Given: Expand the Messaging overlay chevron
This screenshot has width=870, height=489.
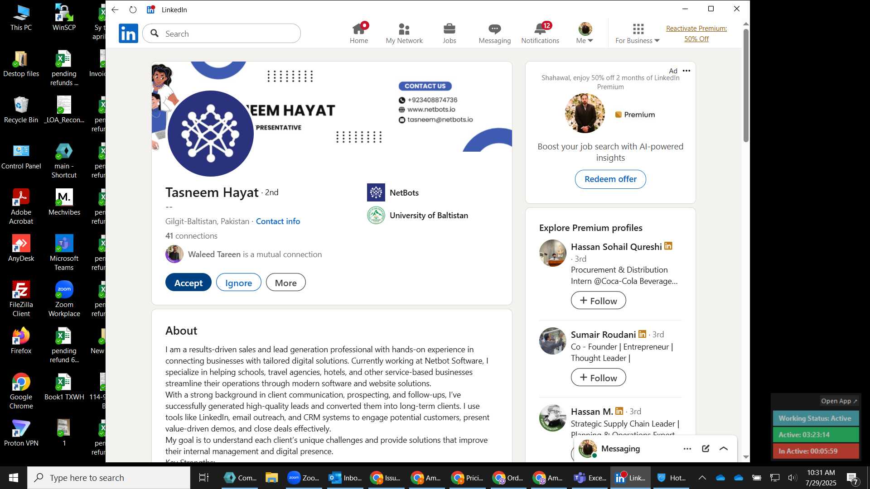Looking at the screenshot, I should click(724, 449).
